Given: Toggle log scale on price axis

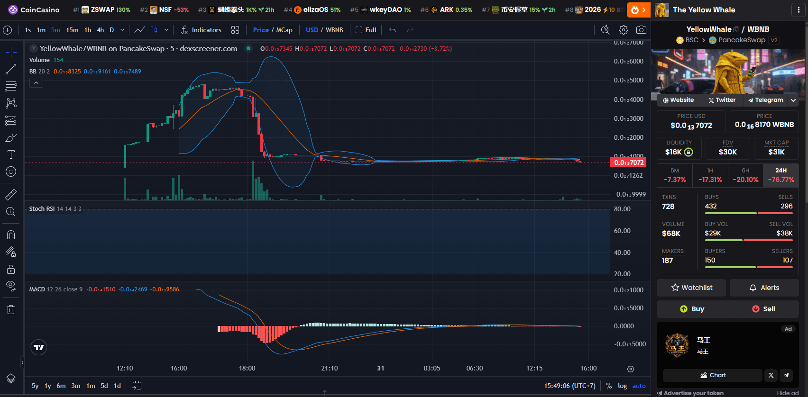Looking at the screenshot, I should click(622, 386).
